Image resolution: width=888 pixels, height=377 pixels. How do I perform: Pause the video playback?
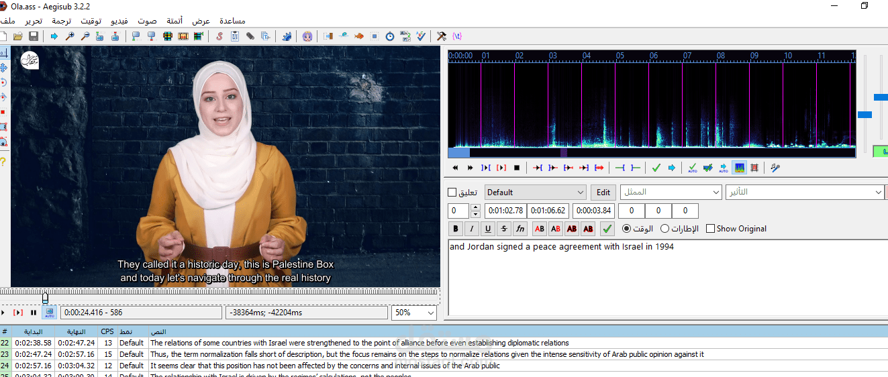tap(34, 313)
